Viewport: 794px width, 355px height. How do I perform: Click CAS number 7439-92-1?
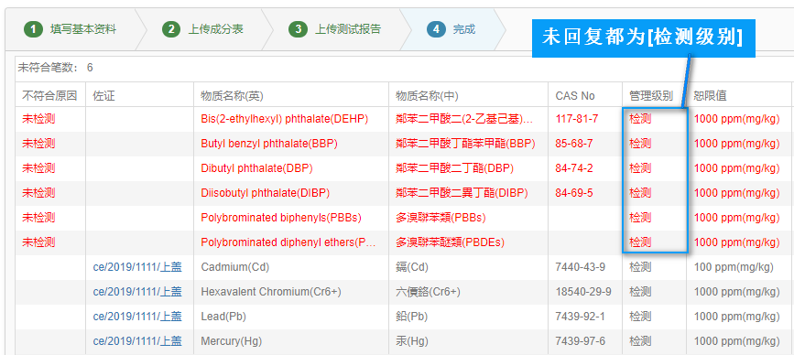point(580,317)
